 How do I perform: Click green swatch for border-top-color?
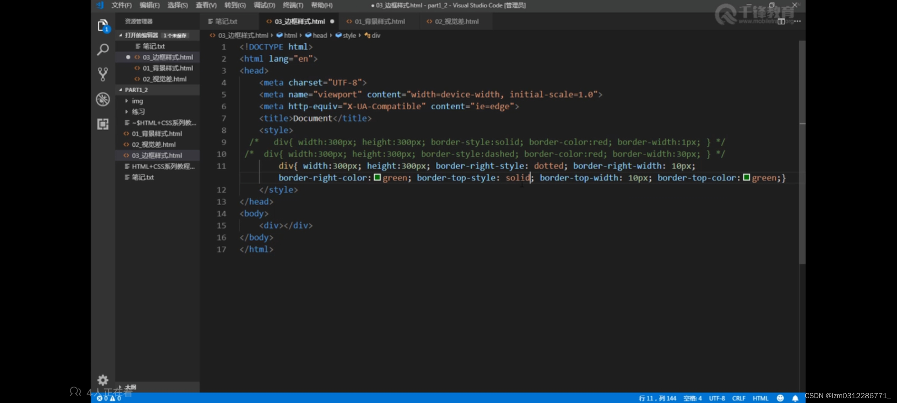(746, 178)
